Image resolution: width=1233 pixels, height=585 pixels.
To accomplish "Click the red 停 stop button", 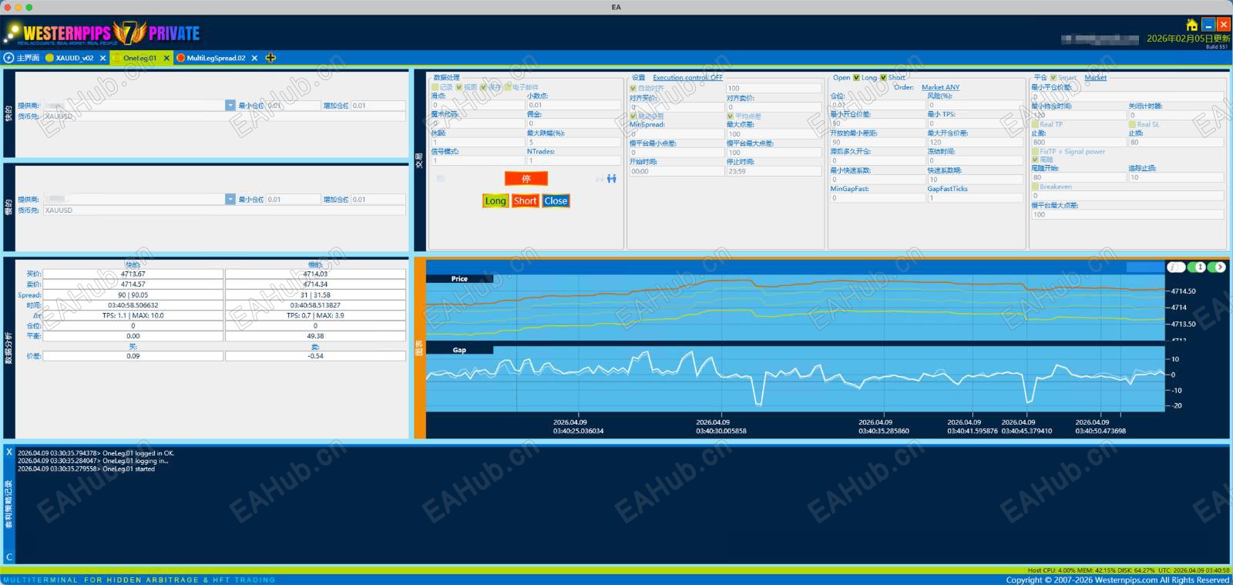I will (x=526, y=179).
